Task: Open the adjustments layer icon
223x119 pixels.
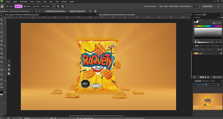Action: click(208, 77)
